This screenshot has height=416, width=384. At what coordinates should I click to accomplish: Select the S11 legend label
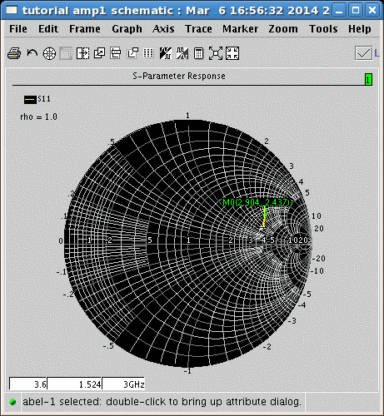click(x=44, y=99)
